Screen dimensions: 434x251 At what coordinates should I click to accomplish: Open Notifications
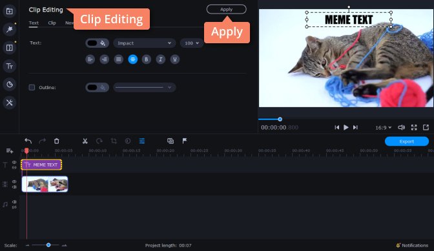coord(412,245)
